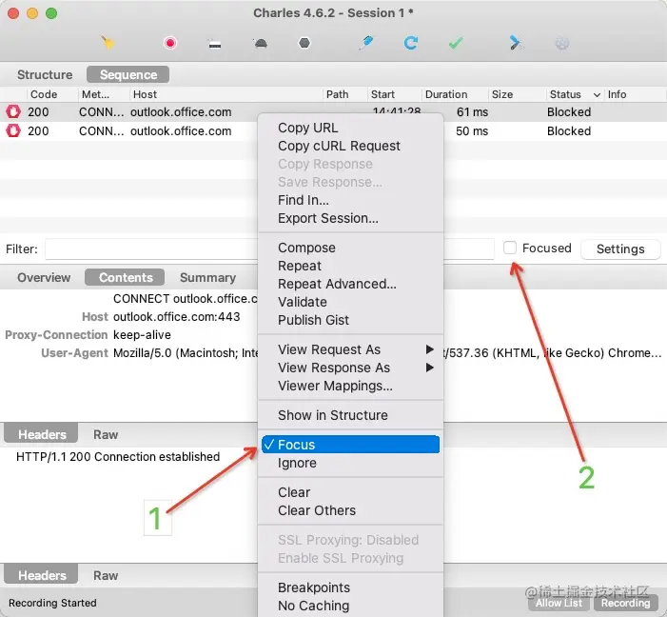
Task: Open the gear Settings toolbar icon
Action: pos(562,43)
